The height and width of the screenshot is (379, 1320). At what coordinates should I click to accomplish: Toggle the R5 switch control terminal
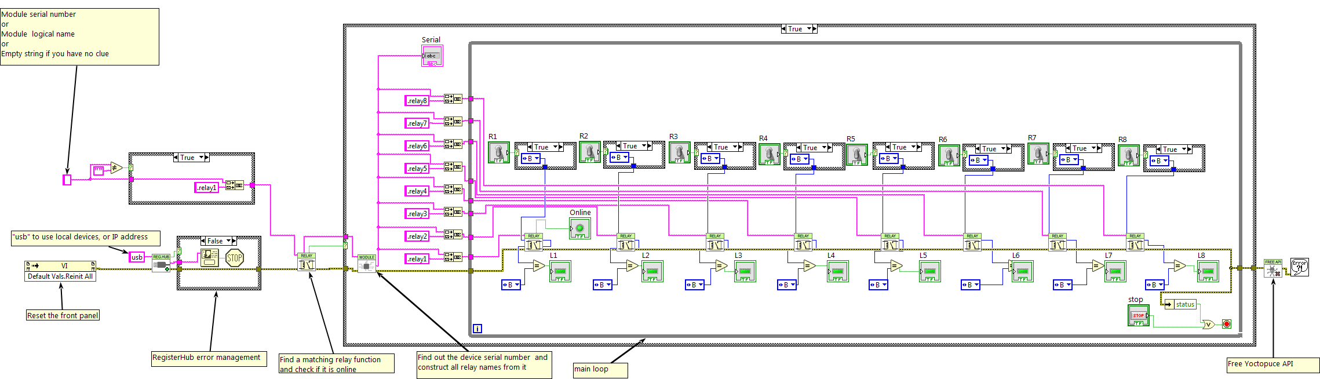[x=856, y=155]
